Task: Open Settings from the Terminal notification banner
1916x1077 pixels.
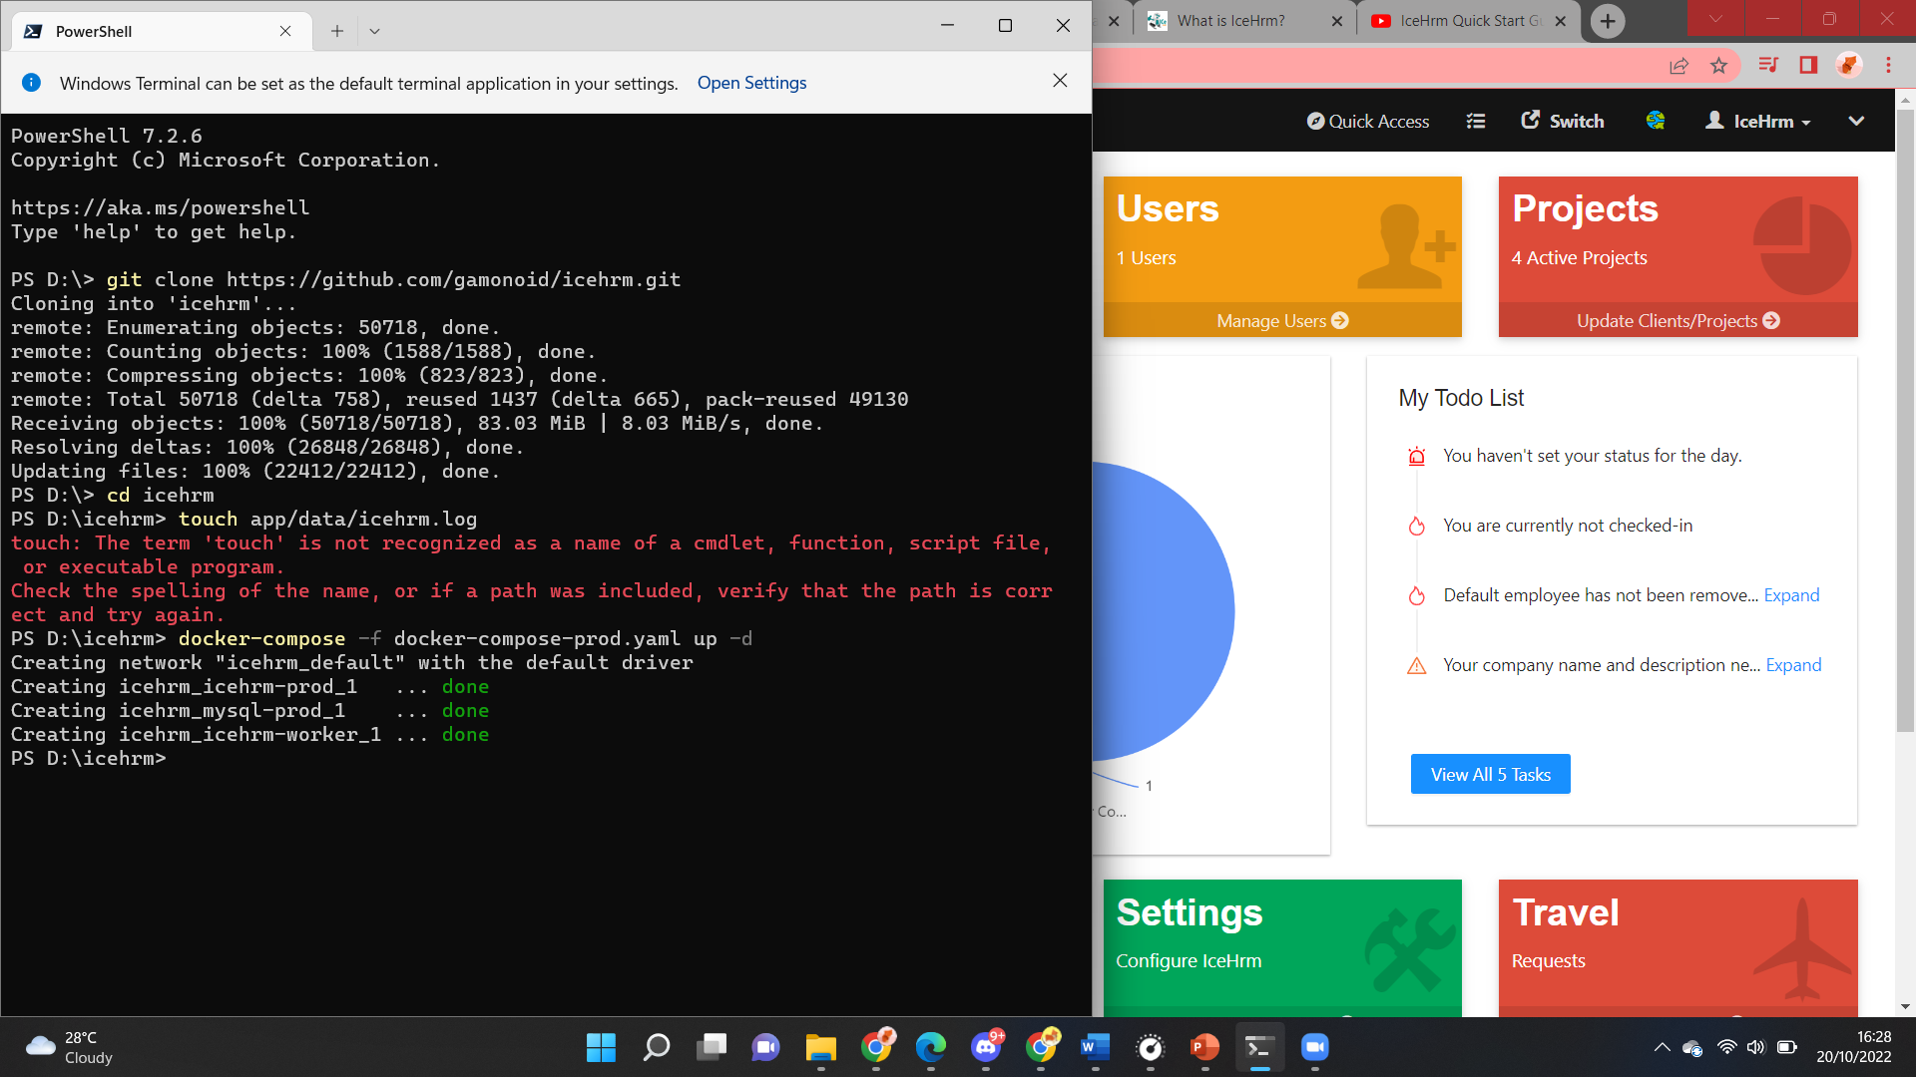Action: (x=751, y=83)
